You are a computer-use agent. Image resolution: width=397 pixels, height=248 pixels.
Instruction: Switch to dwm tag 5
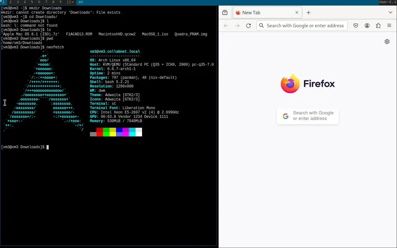tap(32, 2)
